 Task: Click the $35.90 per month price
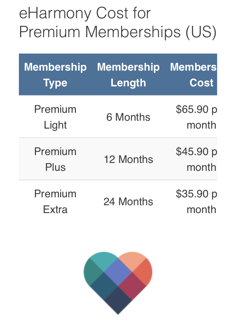coord(196,202)
